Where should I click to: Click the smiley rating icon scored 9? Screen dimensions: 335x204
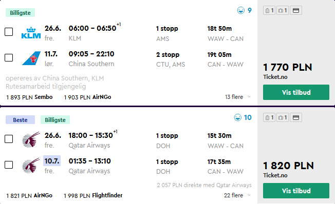241,10
